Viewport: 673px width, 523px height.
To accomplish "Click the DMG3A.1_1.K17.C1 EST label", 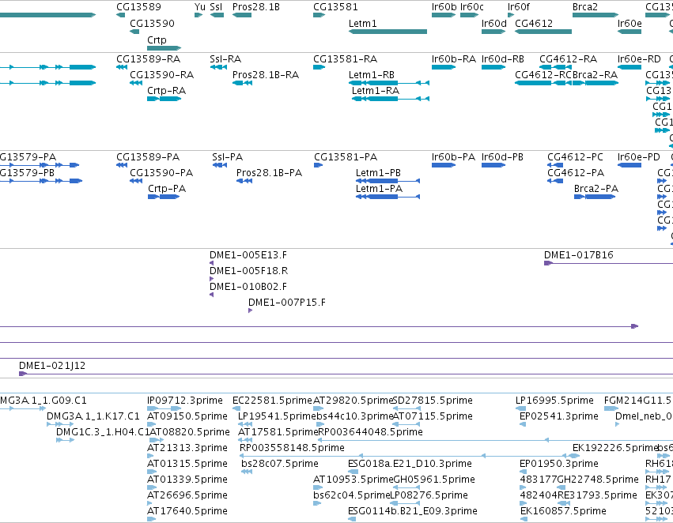I will pos(93,416).
